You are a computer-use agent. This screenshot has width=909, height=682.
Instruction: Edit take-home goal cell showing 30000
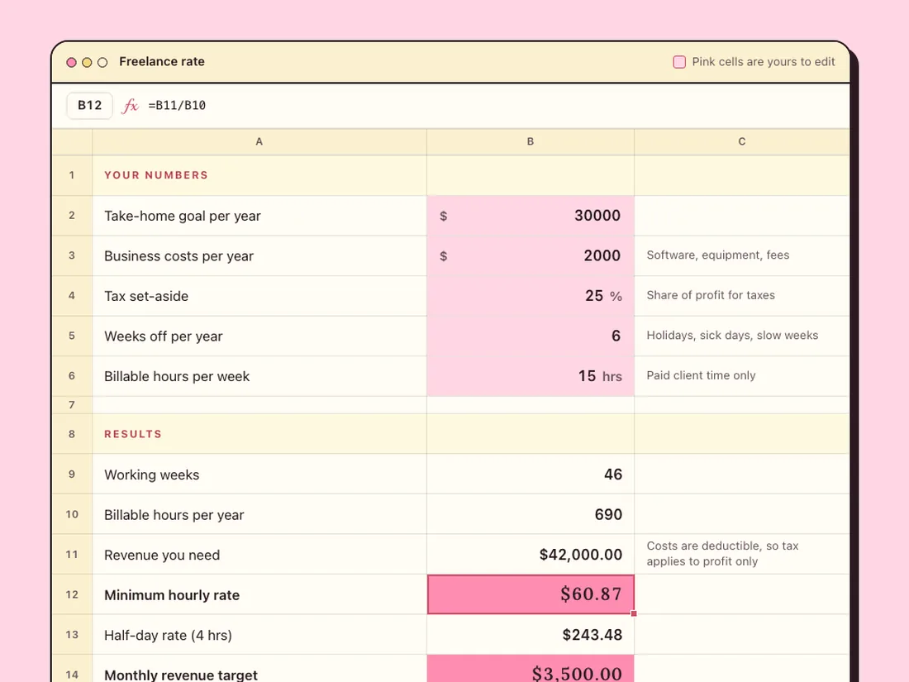tap(531, 216)
